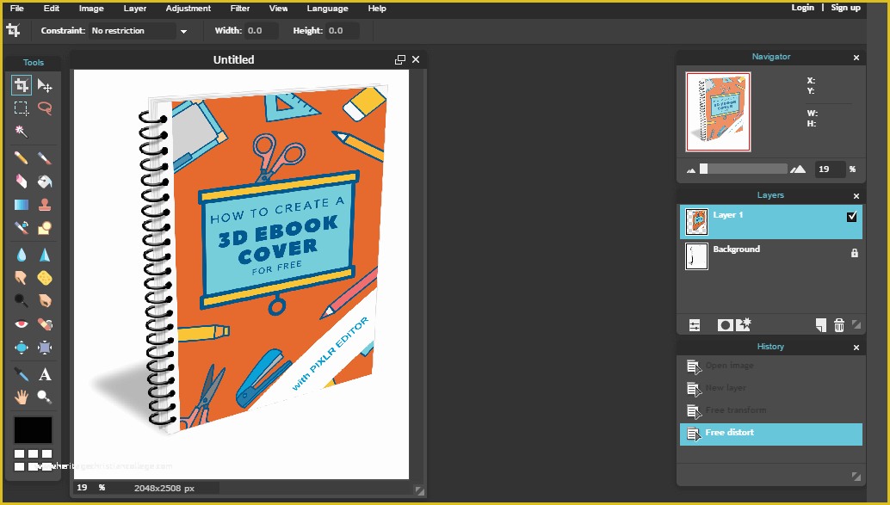890x505 pixels.
Task: Click small mountains zoom-out icon in Navigator
Action: pos(691,169)
